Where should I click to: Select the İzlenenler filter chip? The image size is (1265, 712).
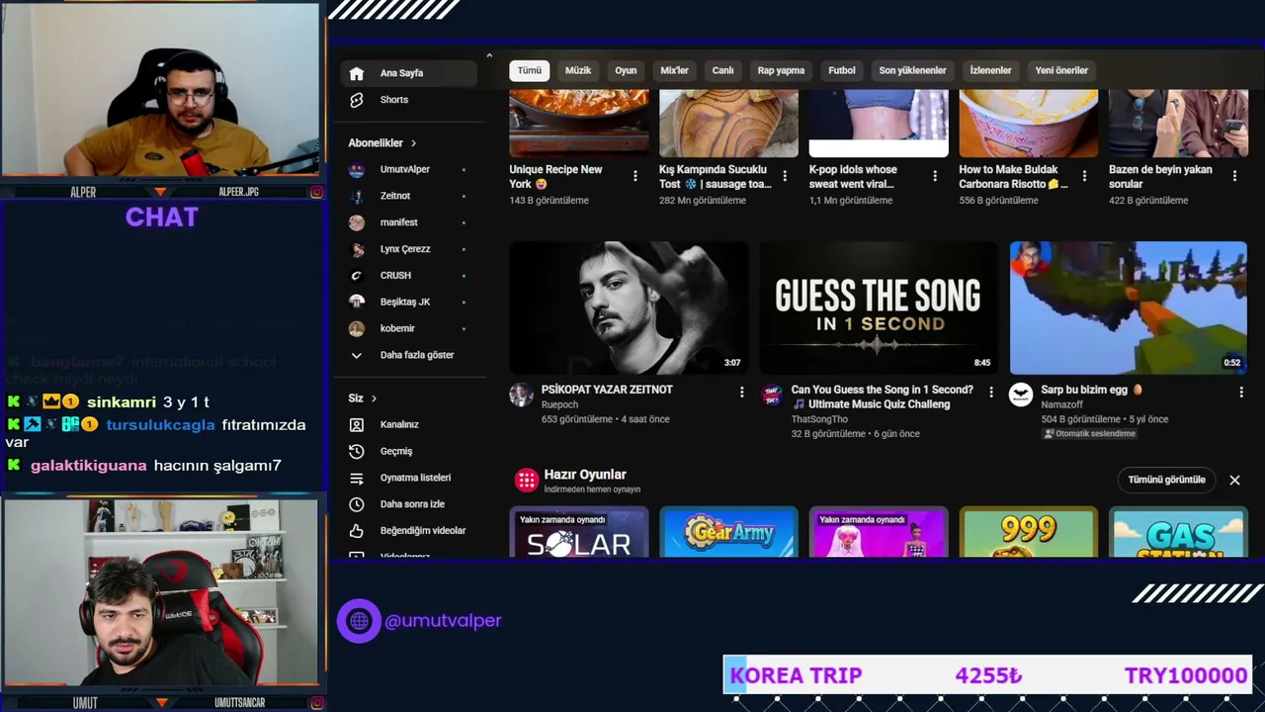(x=990, y=70)
